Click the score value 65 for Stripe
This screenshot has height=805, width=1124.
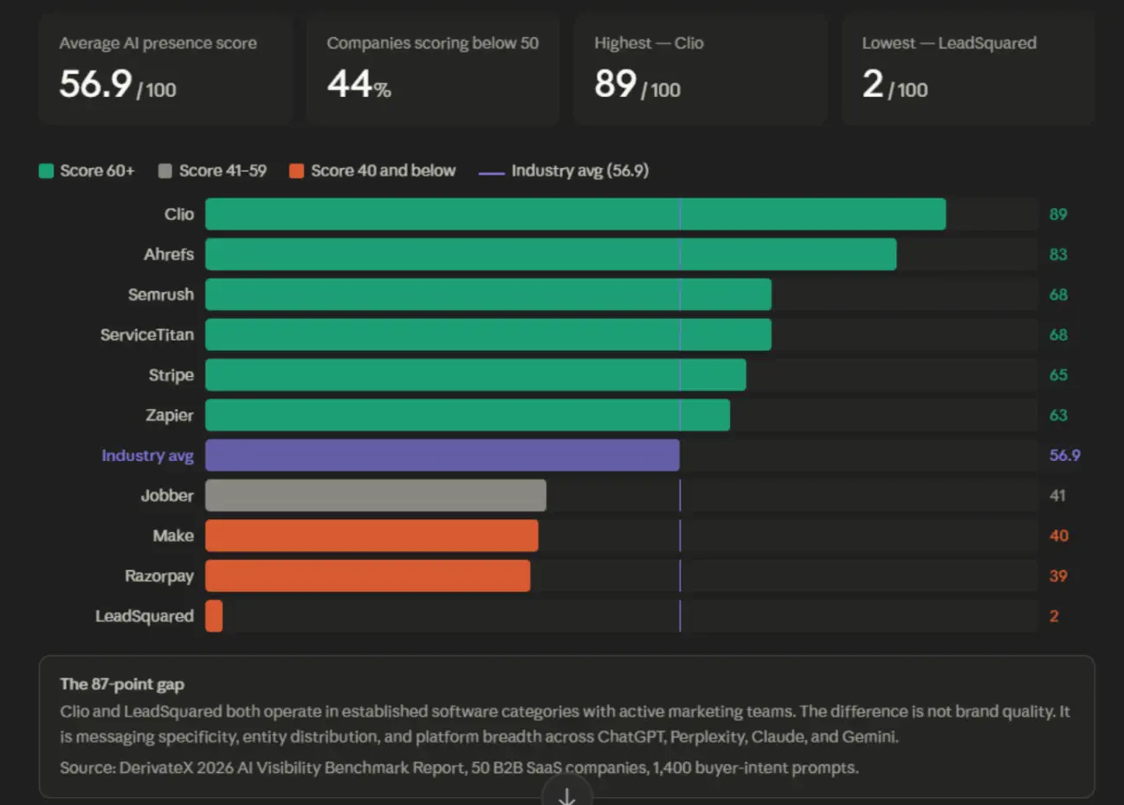click(1058, 375)
